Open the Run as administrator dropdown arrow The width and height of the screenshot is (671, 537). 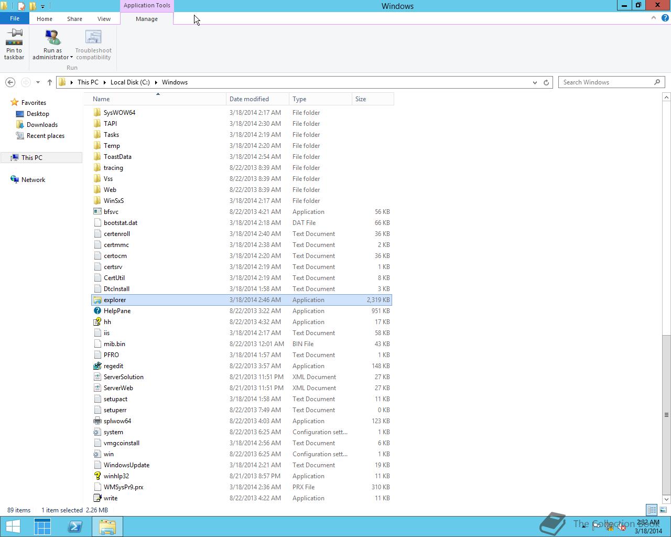[71, 58]
